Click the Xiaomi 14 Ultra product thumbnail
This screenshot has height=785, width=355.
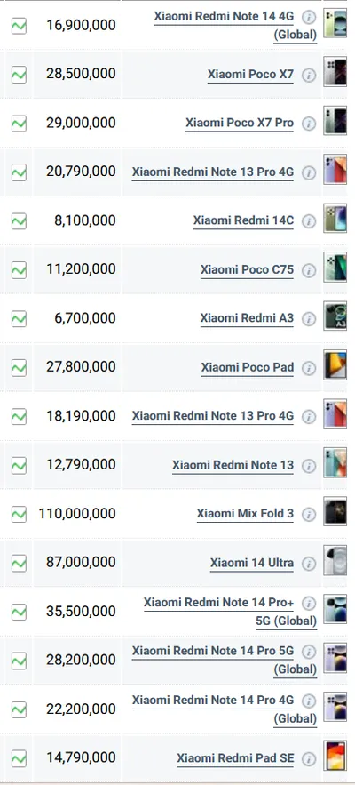pyautogui.click(x=335, y=560)
